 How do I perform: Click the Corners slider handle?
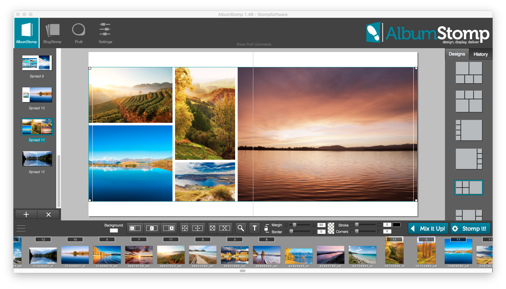pos(357,232)
